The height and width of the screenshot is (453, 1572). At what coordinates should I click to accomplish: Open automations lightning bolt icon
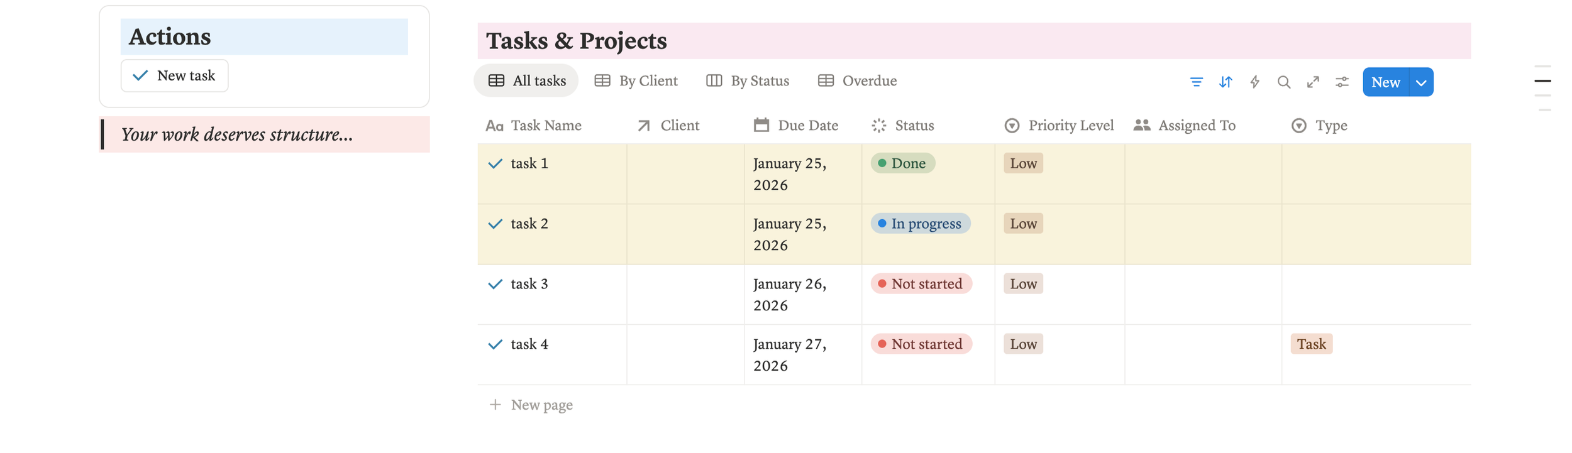click(x=1254, y=82)
